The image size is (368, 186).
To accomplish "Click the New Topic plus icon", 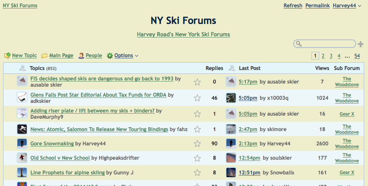I will [x=7, y=56].
